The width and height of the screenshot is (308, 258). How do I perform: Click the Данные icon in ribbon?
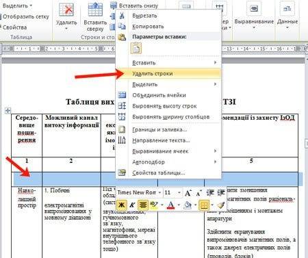[287, 9]
